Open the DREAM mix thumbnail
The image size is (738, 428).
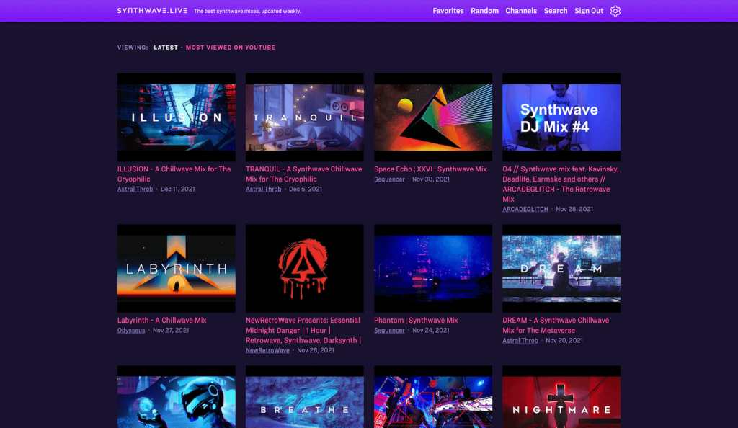[x=561, y=269]
